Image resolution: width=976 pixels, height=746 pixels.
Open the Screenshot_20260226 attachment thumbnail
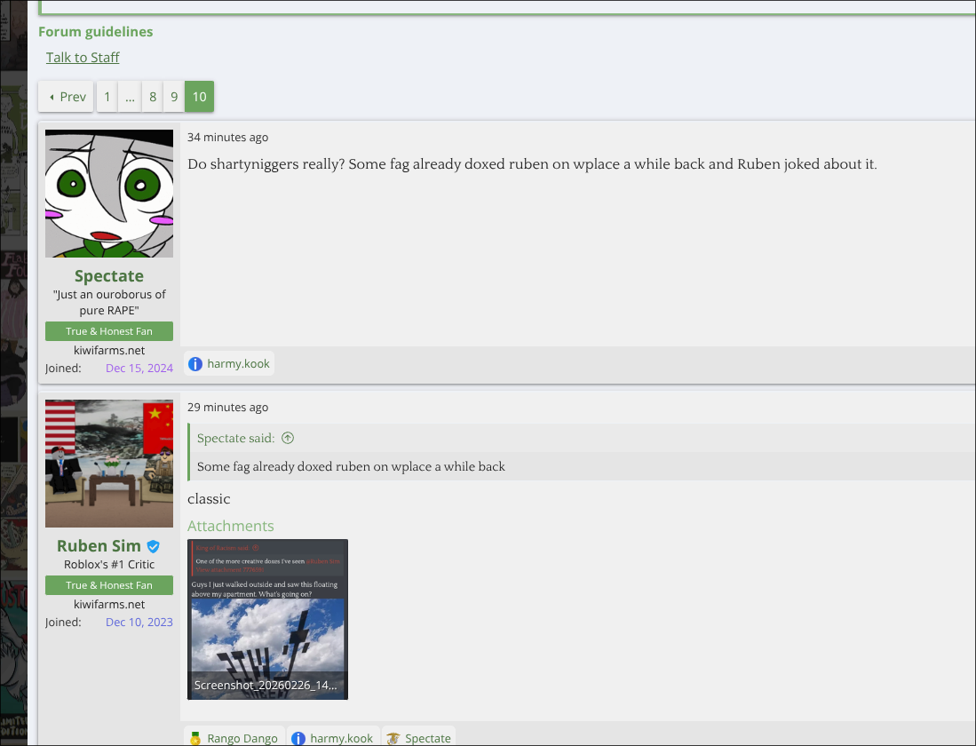267,620
